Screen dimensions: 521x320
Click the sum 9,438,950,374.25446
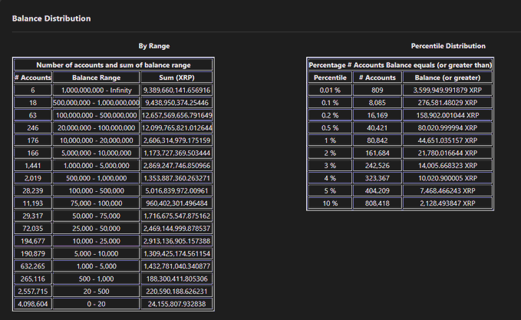click(176, 103)
